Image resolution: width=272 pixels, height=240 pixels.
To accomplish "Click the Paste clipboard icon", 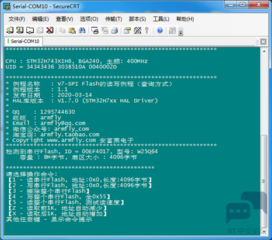I will (72, 30).
